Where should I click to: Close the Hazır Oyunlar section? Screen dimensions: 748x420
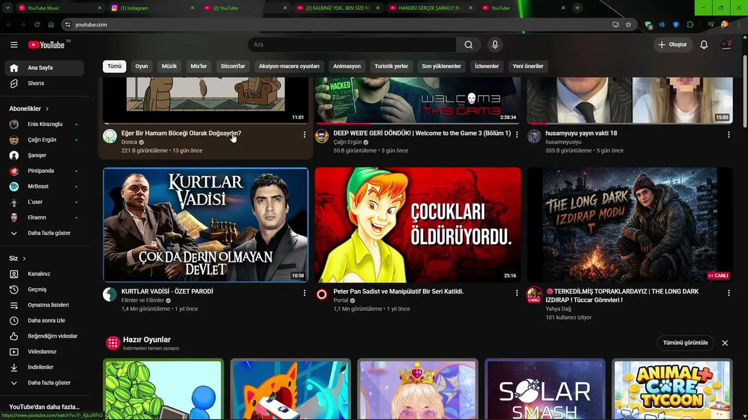725,343
